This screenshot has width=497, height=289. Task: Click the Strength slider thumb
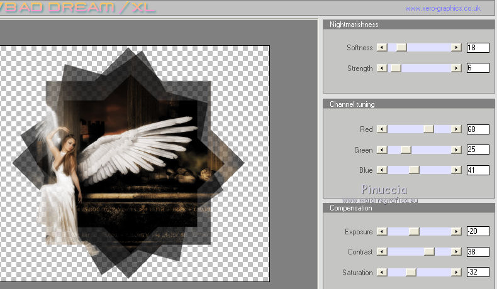(x=396, y=68)
